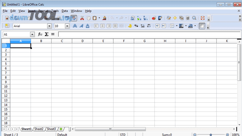Add a decimal place
Screen dimensions: 242x136
point(143,26)
